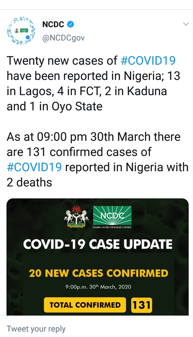Image resolution: width=193 pixels, height=337 pixels.
Task: Click the '2 deaths' tweet line
Action: (29, 182)
